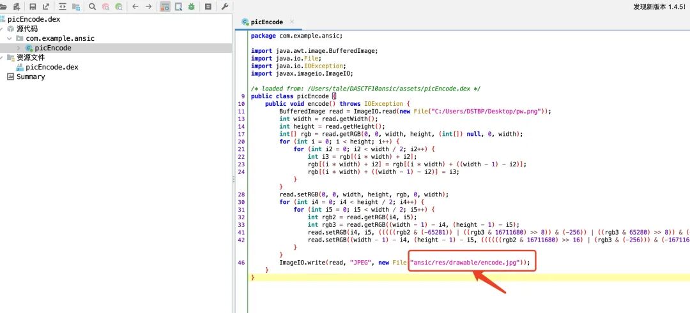This screenshot has width=690, height=313.
Task: Click the picEncode.dex resource file icon
Action: pos(20,67)
